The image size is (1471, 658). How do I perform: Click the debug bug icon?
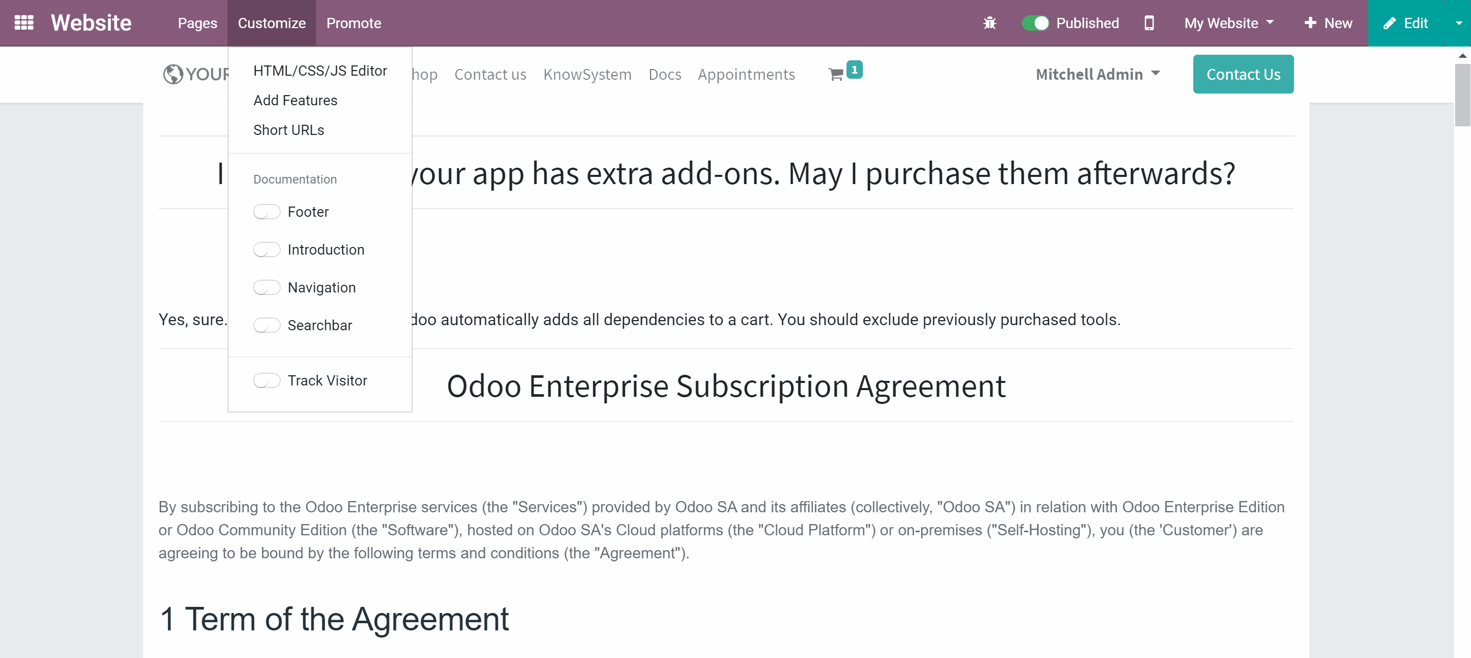pyautogui.click(x=990, y=23)
